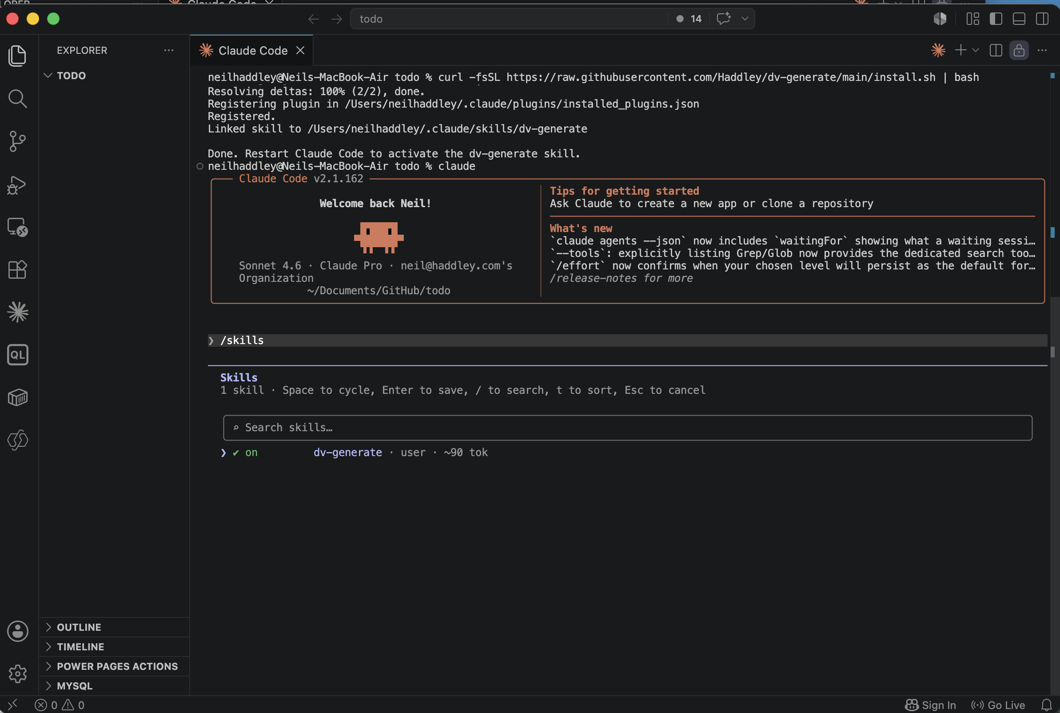Click the Claude spark icon in editor toolbar

pyautogui.click(x=938, y=50)
